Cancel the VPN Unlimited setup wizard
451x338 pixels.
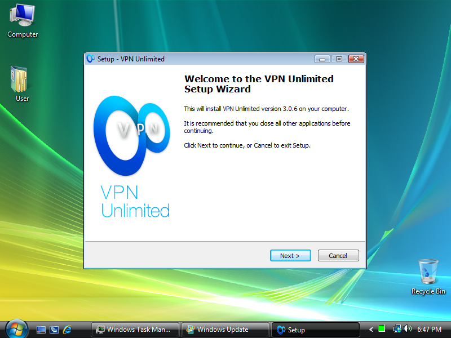pos(338,256)
